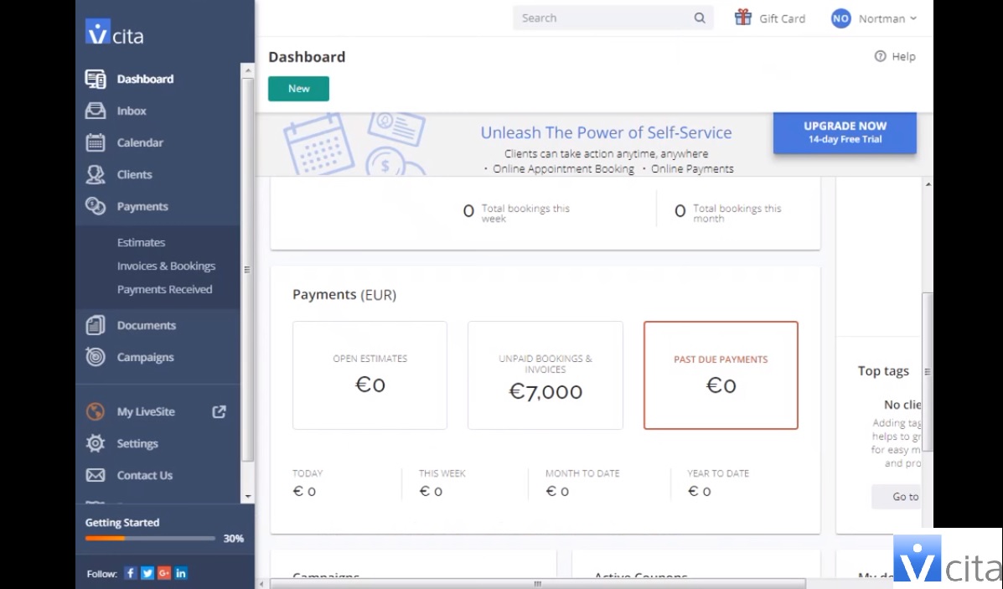Open the Inbox tray icon
This screenshot has width=1003, height=589.
pyautogui.click(x=96, y=111)
